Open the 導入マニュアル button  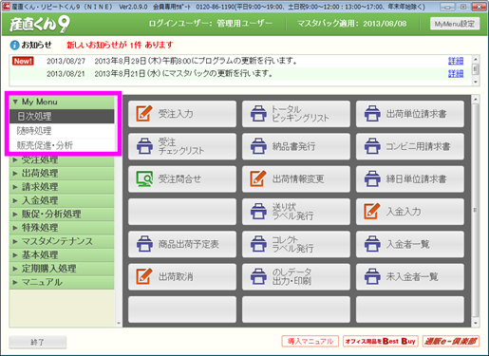(x=310, y=342)
